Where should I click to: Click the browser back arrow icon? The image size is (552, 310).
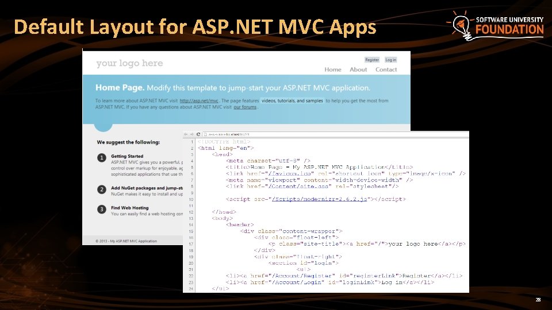tap(186, 134)
